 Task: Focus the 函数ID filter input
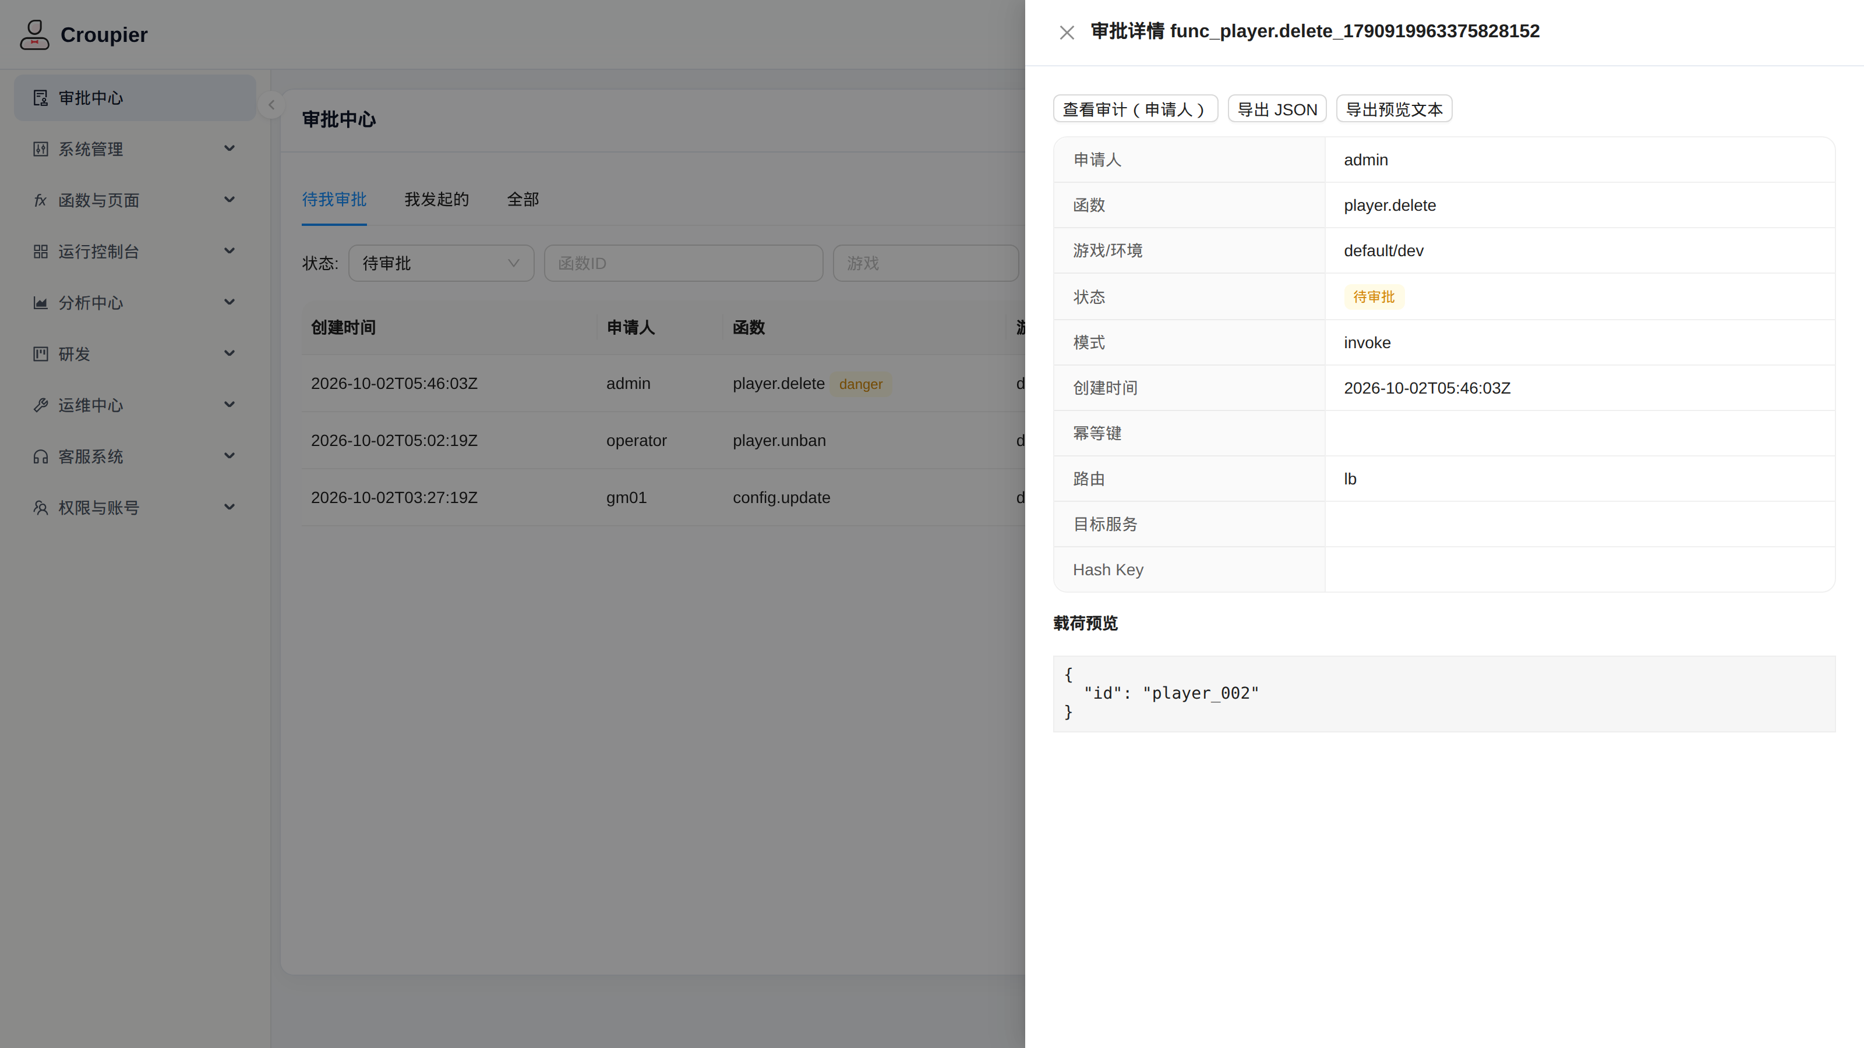(x=683, y=263)
